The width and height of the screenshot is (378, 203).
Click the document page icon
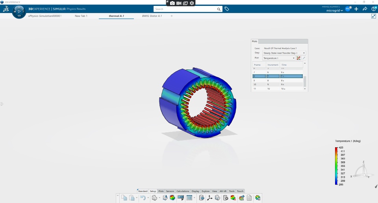[249, 198]
